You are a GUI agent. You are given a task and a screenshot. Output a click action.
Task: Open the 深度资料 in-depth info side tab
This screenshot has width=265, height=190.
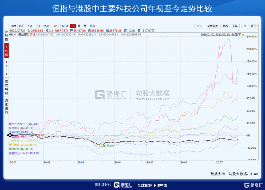[x=6, y=106]
